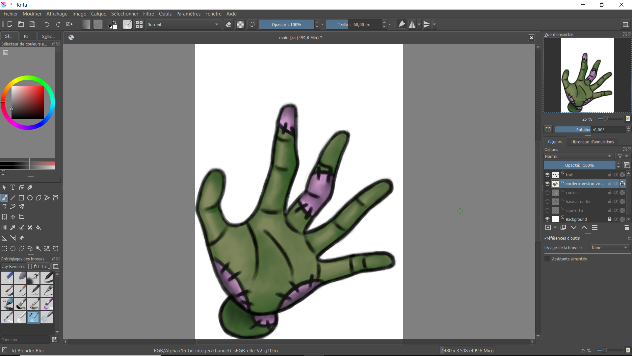Select the Crop tool
Viewport: 632px width, 356px height.
tap(21, 217)
